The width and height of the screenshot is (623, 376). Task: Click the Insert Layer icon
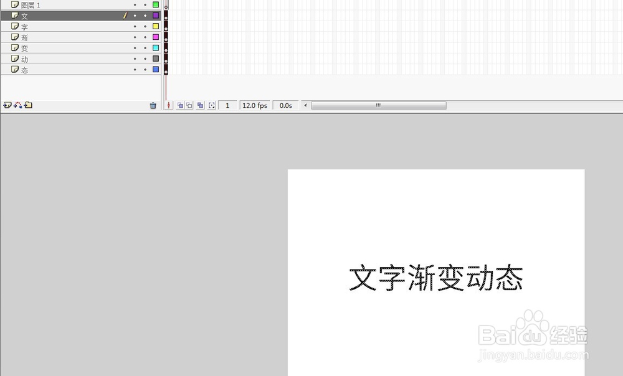pyautogui.click(x=7, y=105)
